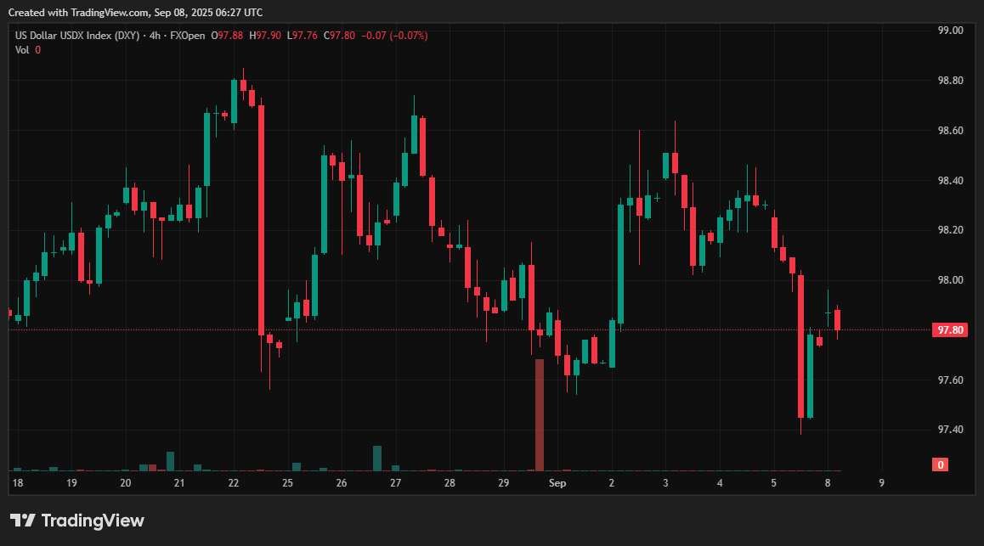This screenshot has width=984, height=546.
Task: Click the 97.60 price axis label
Action: click(950, 380)
